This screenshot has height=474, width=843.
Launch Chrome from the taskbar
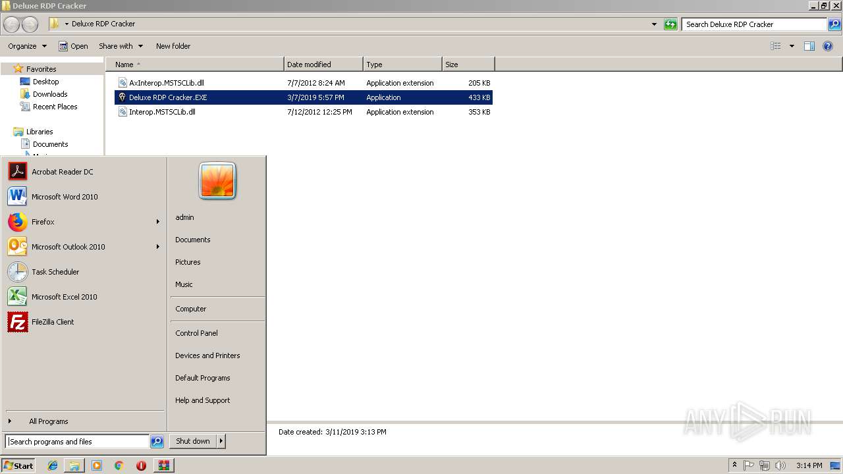pyautogui.click(x=119, y=465)
